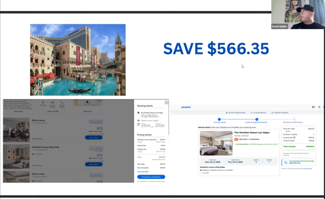Open the OPEN MAP link
This screenshot has height=199, width=325.
[88, 112]
